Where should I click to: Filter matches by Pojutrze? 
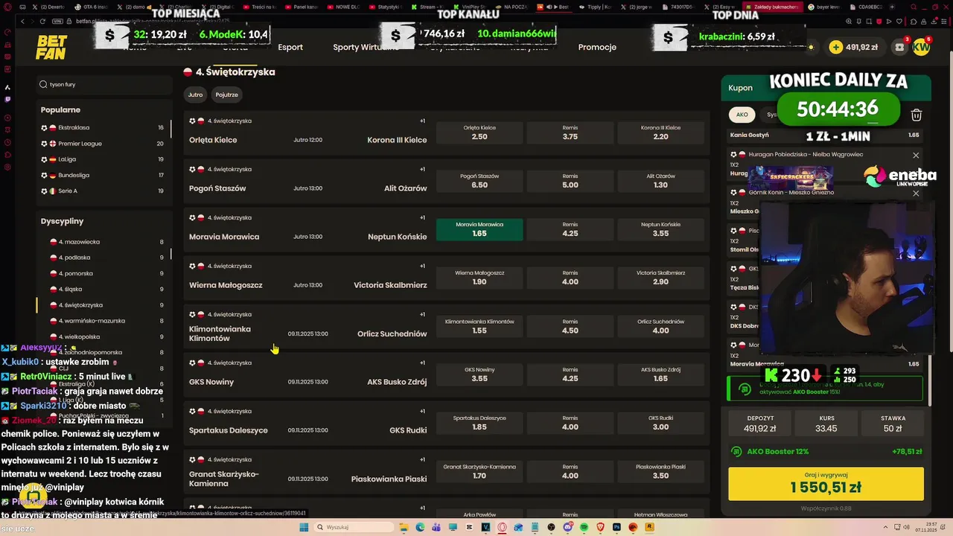pos(226,95)
